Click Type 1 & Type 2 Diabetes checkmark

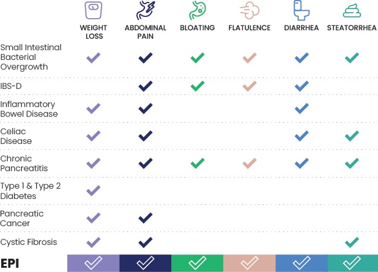tap(93, 190)
